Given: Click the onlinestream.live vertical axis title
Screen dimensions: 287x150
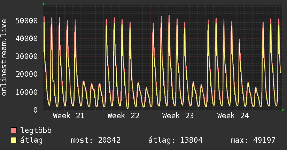Looking at the screenshot, I should click(4, 58).
